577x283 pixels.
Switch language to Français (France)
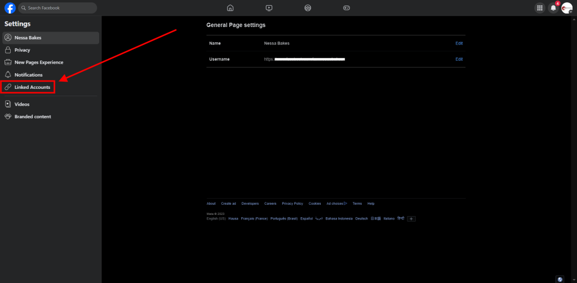click(x=254, y=219)
